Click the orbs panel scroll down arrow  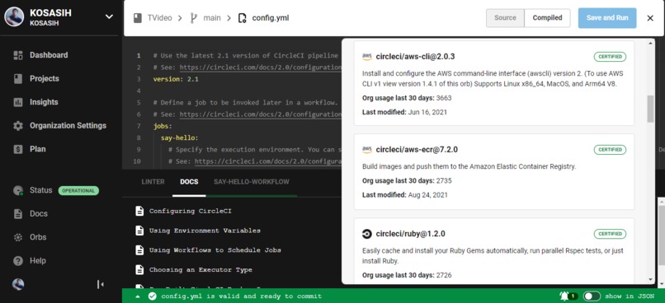pos(651,280)
